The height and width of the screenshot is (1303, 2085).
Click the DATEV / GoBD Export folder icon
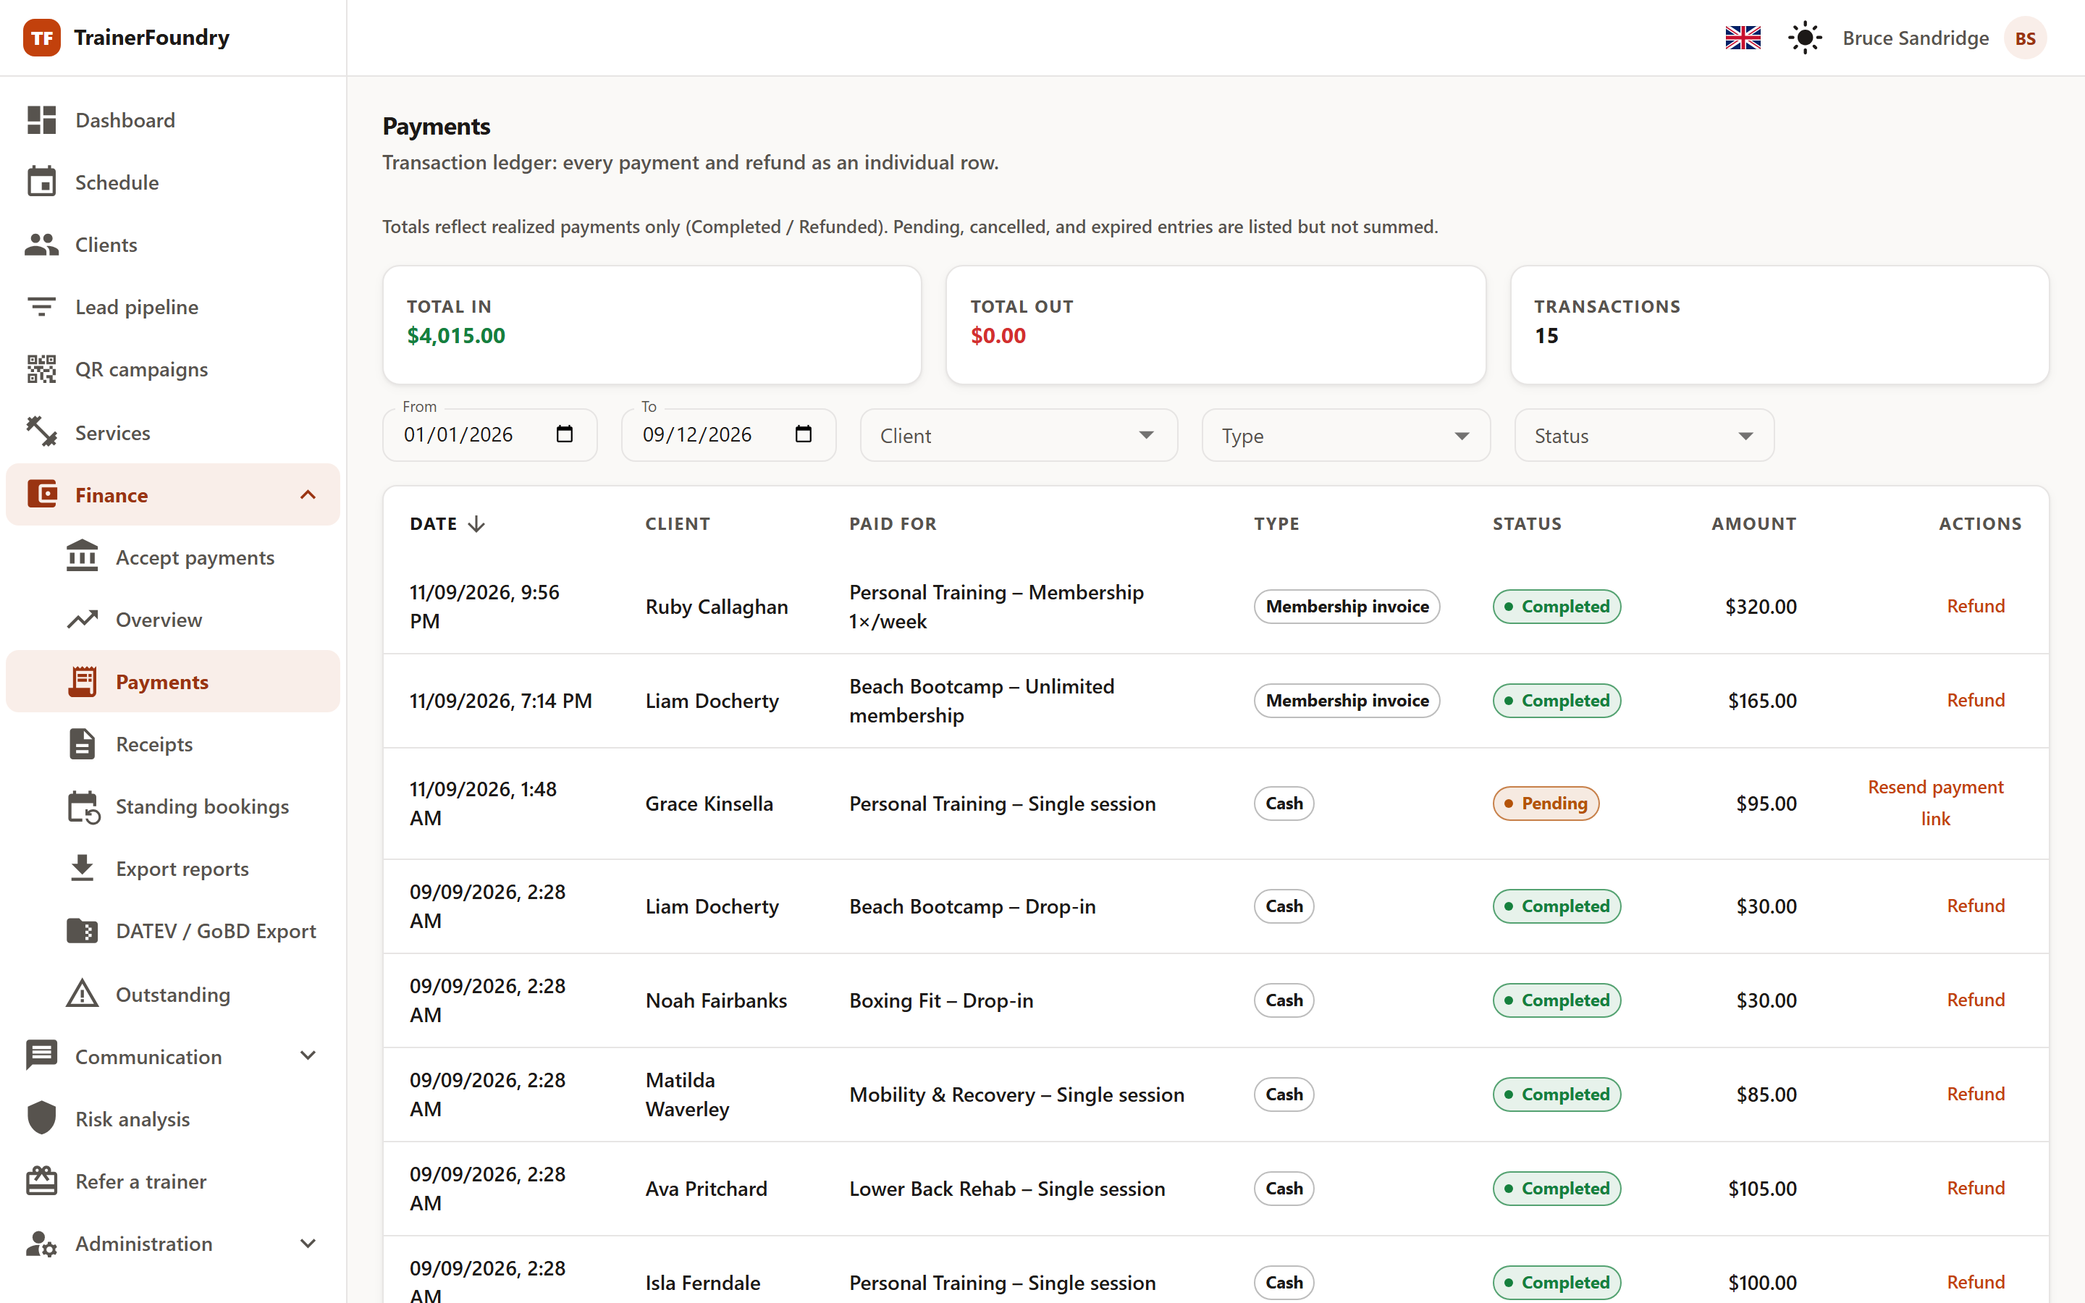pos(83,931)
